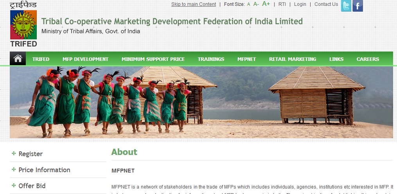Go to the Home icon in navigation bar
The width and height of the screenshot is (397, 194).
[x=18, y=59]
